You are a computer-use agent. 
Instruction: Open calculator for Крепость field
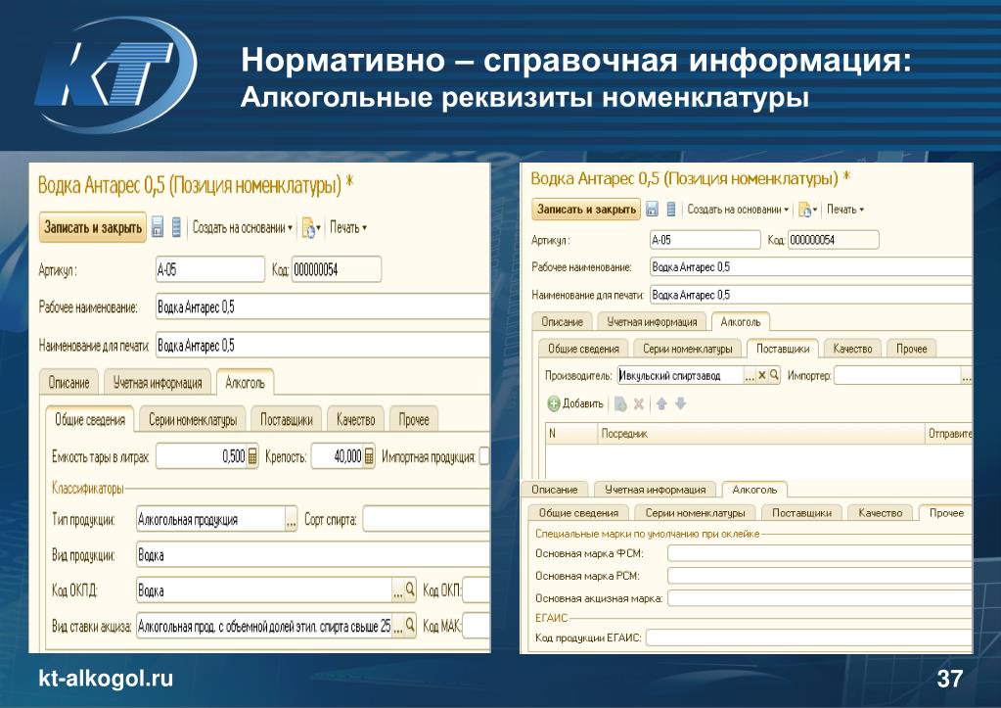[369, 456]
